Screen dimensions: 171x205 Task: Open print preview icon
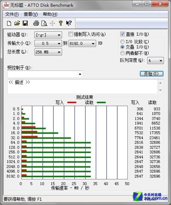pos(44,23)
